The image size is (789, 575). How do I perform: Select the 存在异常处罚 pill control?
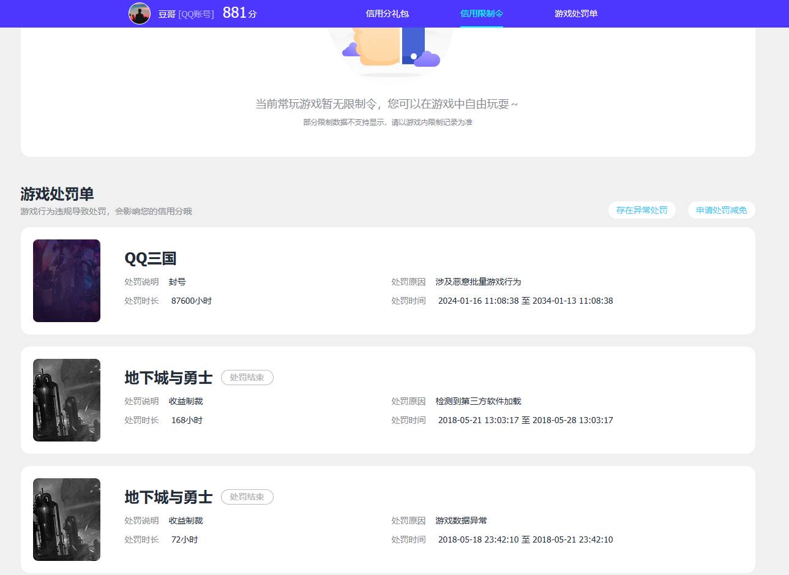click(641, 209)
